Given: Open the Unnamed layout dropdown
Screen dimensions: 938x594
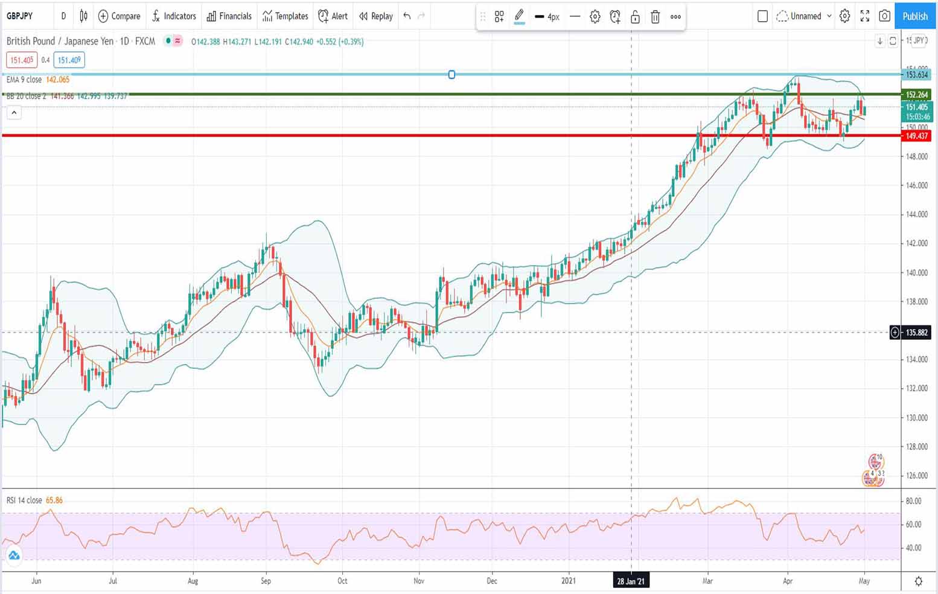Looking at the screenshot, I should pos(804,16).
